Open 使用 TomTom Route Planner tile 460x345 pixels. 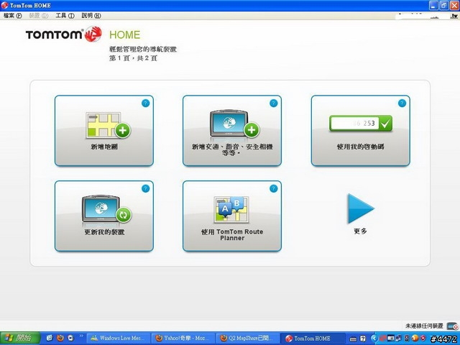point(231,216)
